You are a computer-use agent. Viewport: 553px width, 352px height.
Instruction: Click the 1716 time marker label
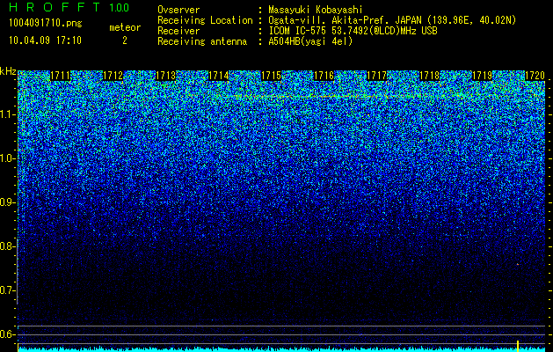point(324,76)
